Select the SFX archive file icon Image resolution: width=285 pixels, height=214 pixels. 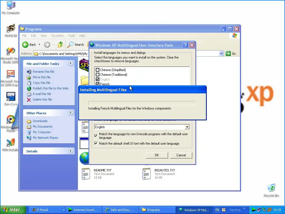coord(84,65)
